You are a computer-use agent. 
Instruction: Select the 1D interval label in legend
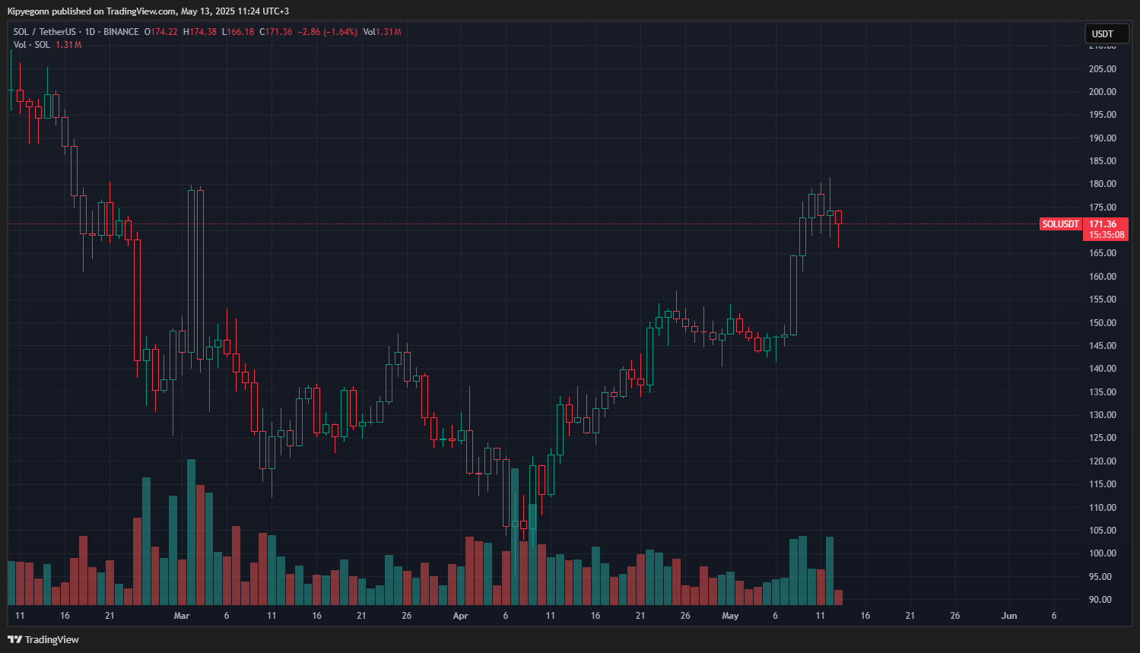(90, 32)
